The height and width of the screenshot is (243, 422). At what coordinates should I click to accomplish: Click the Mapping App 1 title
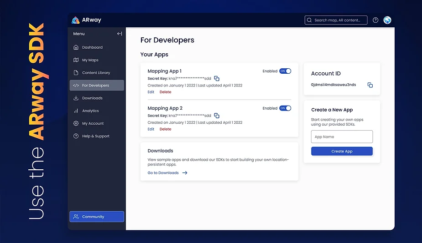(164, 71)
